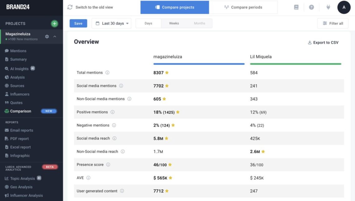The height and width of the screenshot is (201, 355).
Task: Switch to the Days view
Action: pyautogui.click(x=148, y=23)
